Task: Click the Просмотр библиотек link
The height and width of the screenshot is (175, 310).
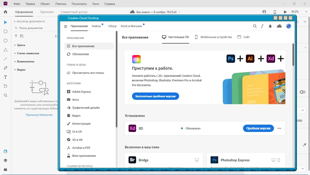Action: click(39, 115)
